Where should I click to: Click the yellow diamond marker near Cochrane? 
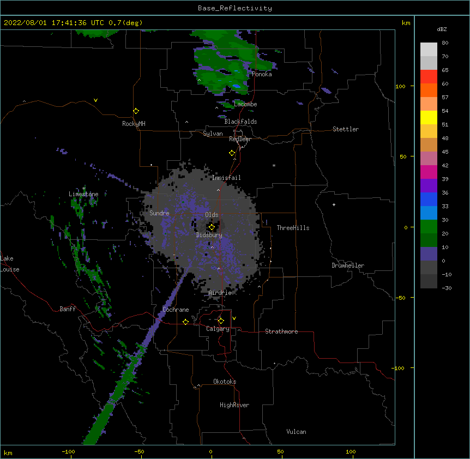[185, 322]
